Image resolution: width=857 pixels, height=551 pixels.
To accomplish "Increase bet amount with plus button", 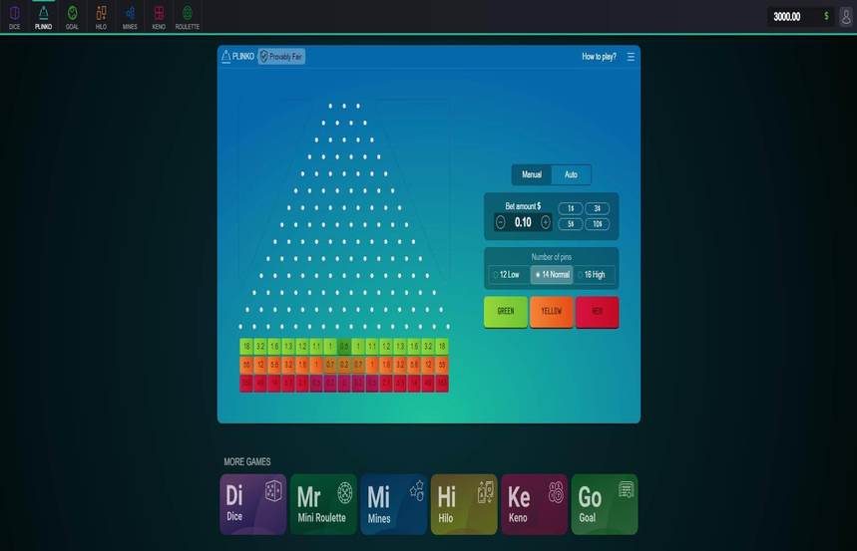I will tap(546, 222).
